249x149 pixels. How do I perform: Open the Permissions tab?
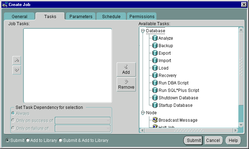[x=142, y=17]
